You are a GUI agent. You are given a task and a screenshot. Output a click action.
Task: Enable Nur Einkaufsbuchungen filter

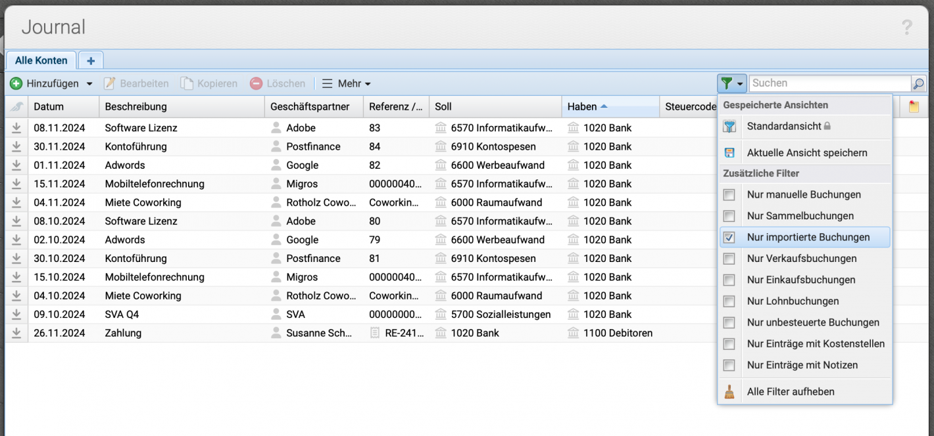coord(729,280)
